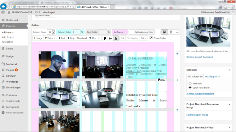Switch to the Häufig genutzt tab
Viewport: 236px width, 132px height.
tap(213, 76)
